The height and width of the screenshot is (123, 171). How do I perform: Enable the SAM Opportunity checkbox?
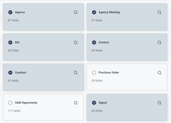point(10,103)
